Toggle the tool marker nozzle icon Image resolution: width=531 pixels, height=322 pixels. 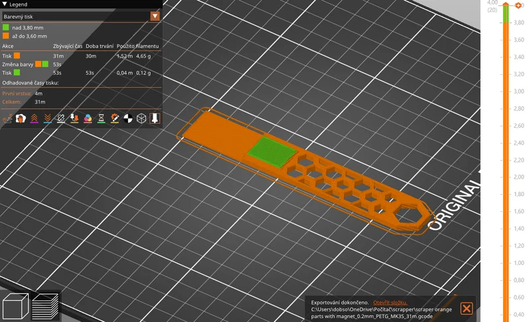pyautogui.click(x=155, y=118)
